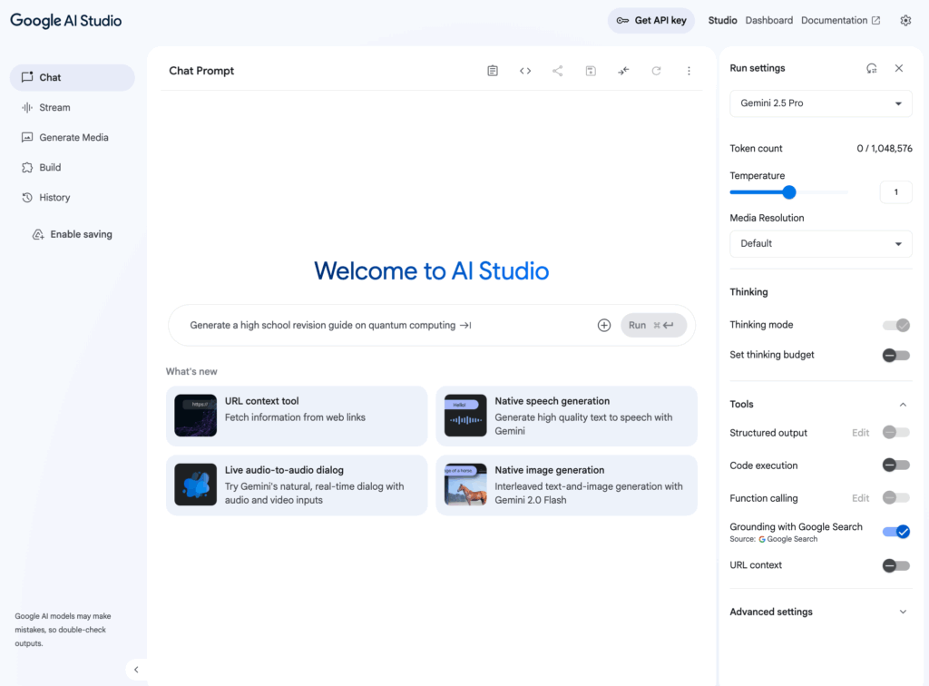
Task: Open the system instructions editor icon
Action: coord(493,70)
